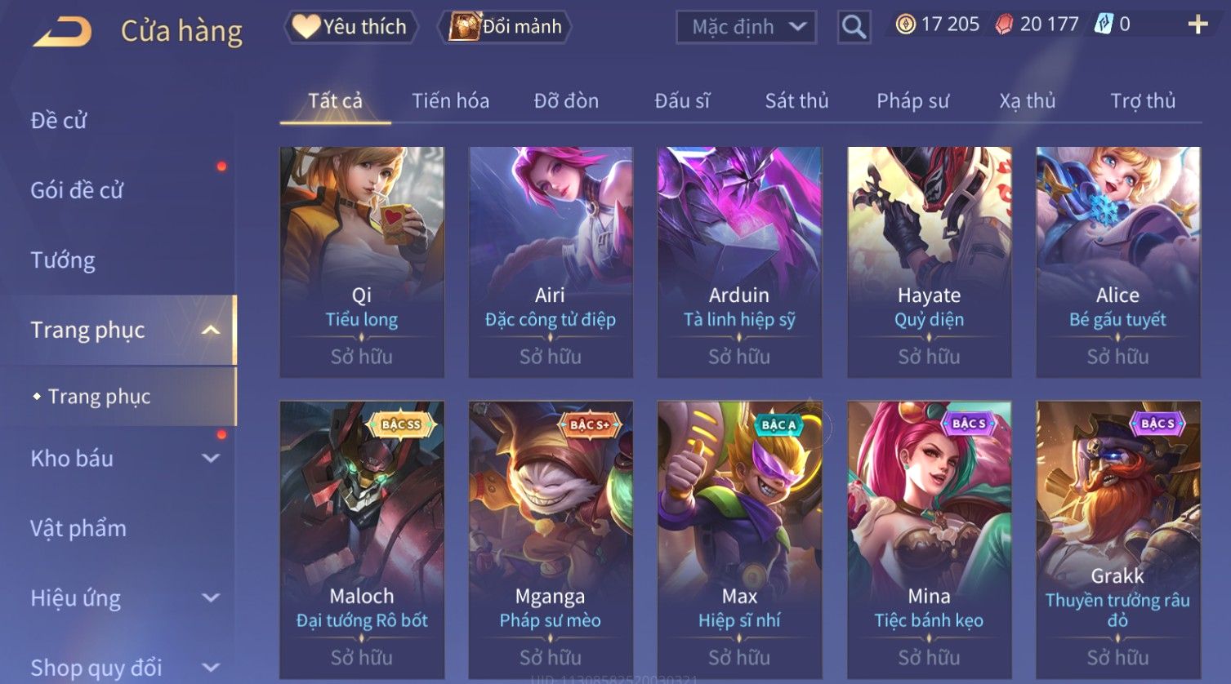Tap the red gem balance icon
1231x684 pixels.
1004,24
